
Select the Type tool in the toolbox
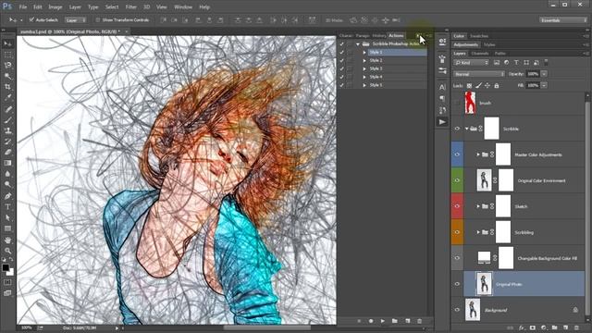7,207
